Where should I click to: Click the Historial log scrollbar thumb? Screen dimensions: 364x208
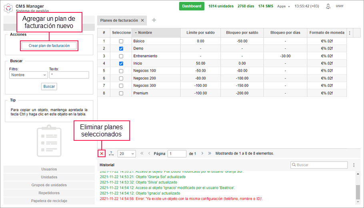[x=358, y=192]
